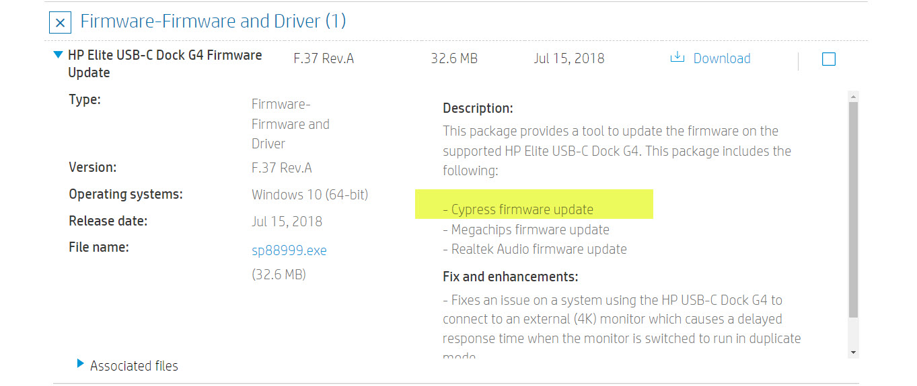Viewport: 917px width, 386px height.
Task: Click the Windows 10 (64-bit) operating system value
Action: point(309,195)
